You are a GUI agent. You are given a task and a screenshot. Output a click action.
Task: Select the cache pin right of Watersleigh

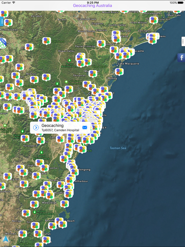pyautogui.click(x=65, y=204)
